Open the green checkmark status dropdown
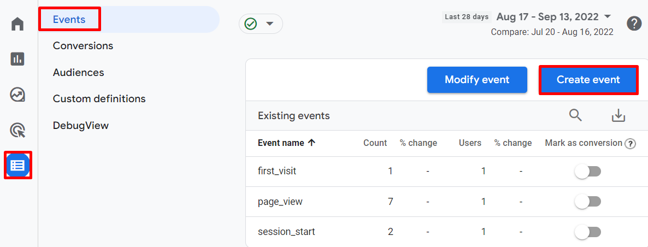This screenshot has width=648, height=247. (x=261, y=24)
